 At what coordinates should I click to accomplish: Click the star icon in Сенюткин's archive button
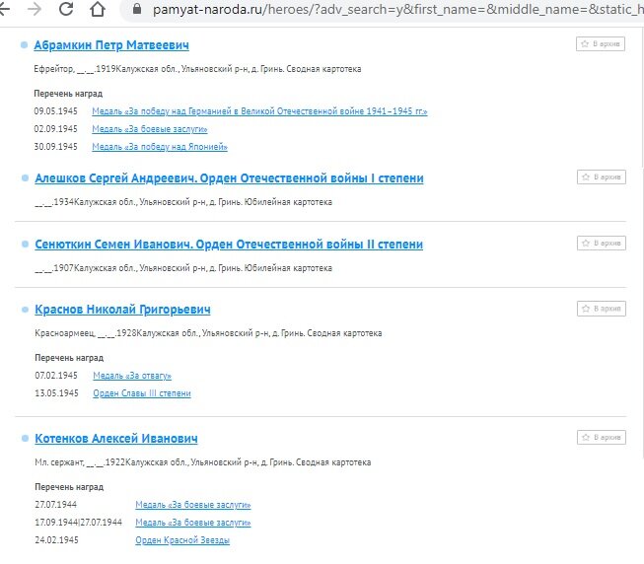coord(586,243)
